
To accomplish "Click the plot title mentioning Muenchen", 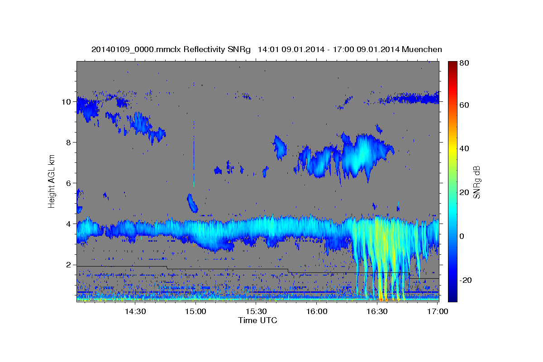I will (x=267, y=49).
